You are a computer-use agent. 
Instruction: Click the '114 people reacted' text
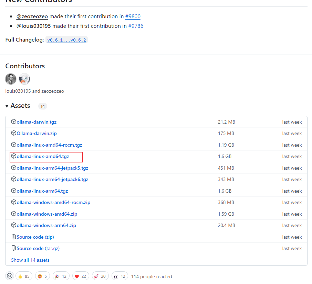pyautogui.click(x=152, y=276)
